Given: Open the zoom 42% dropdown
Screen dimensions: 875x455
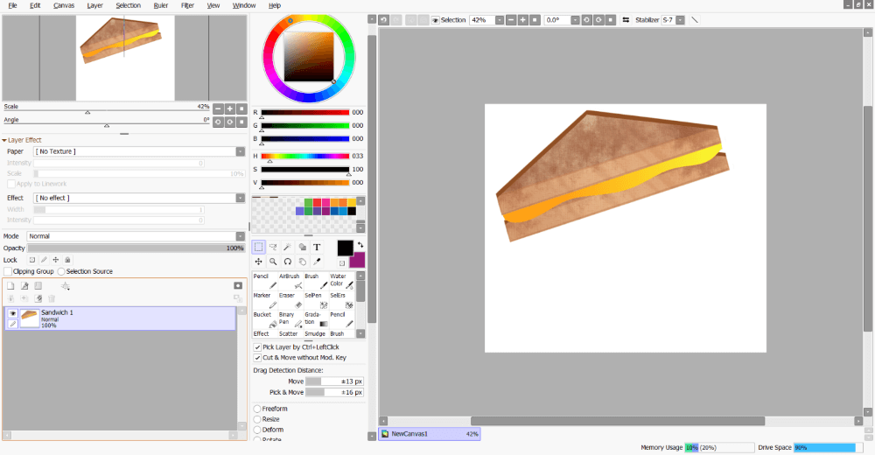Looking at the screenshot, I should [500, 20].
